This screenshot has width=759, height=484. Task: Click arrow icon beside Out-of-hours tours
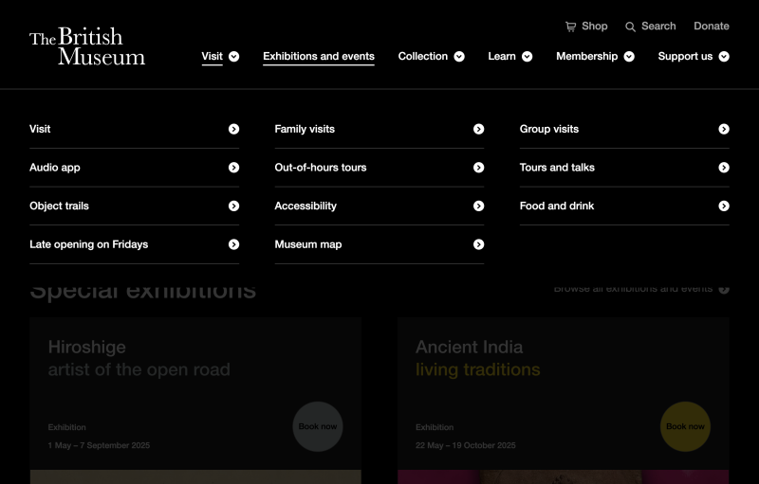tap(479, 168)
